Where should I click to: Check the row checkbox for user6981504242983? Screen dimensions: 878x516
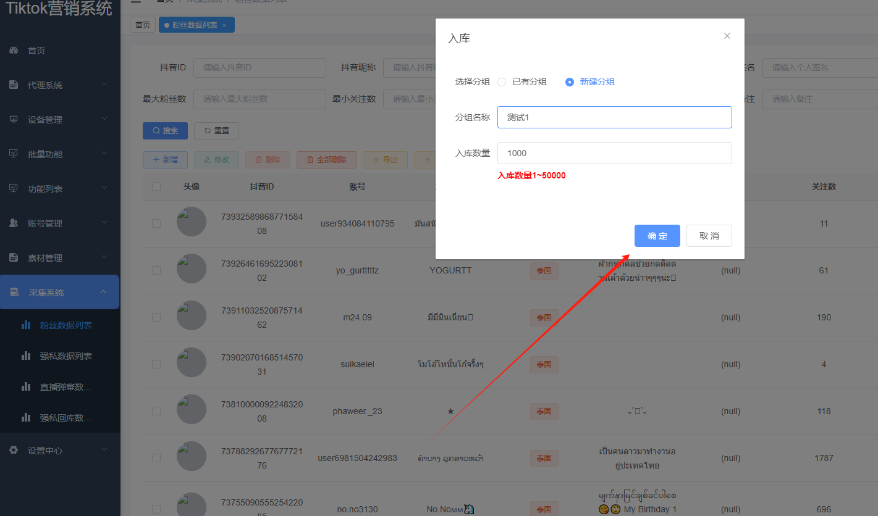click(156, 458)
